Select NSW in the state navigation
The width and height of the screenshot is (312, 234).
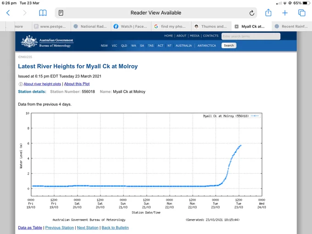104,45
